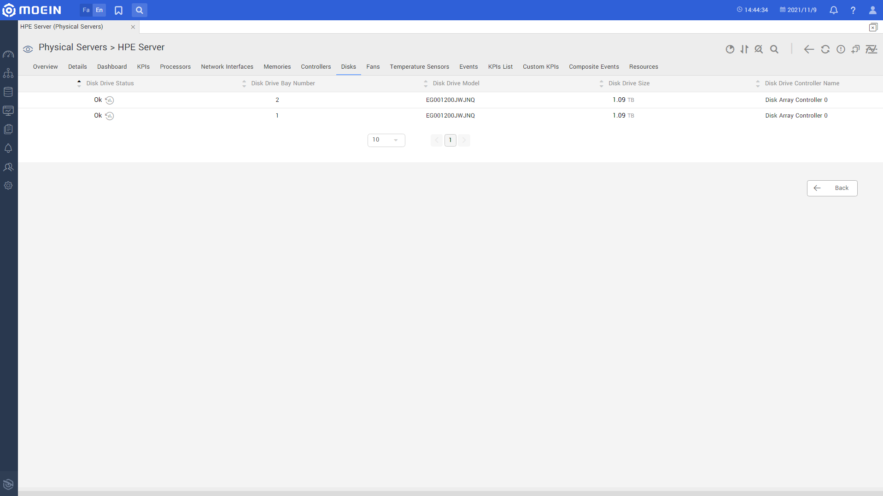The height and width of the screenshot is (496, 883).
Task: Click the refresh toolbar icon
Action: tap(825, 49)
